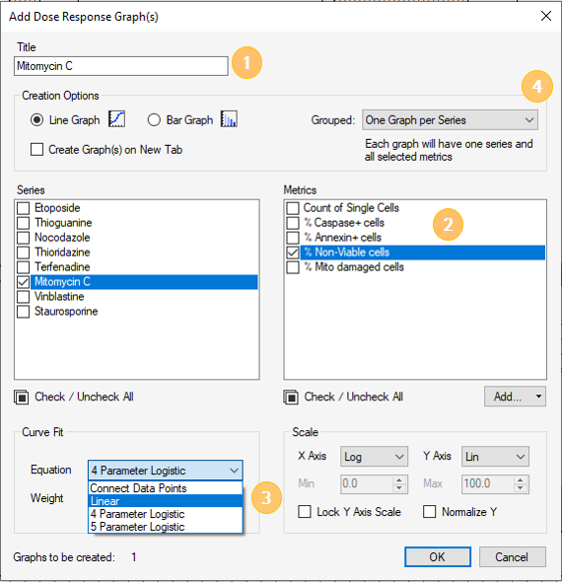Decrease the Max value with down arrow

[x=520, y=487]
